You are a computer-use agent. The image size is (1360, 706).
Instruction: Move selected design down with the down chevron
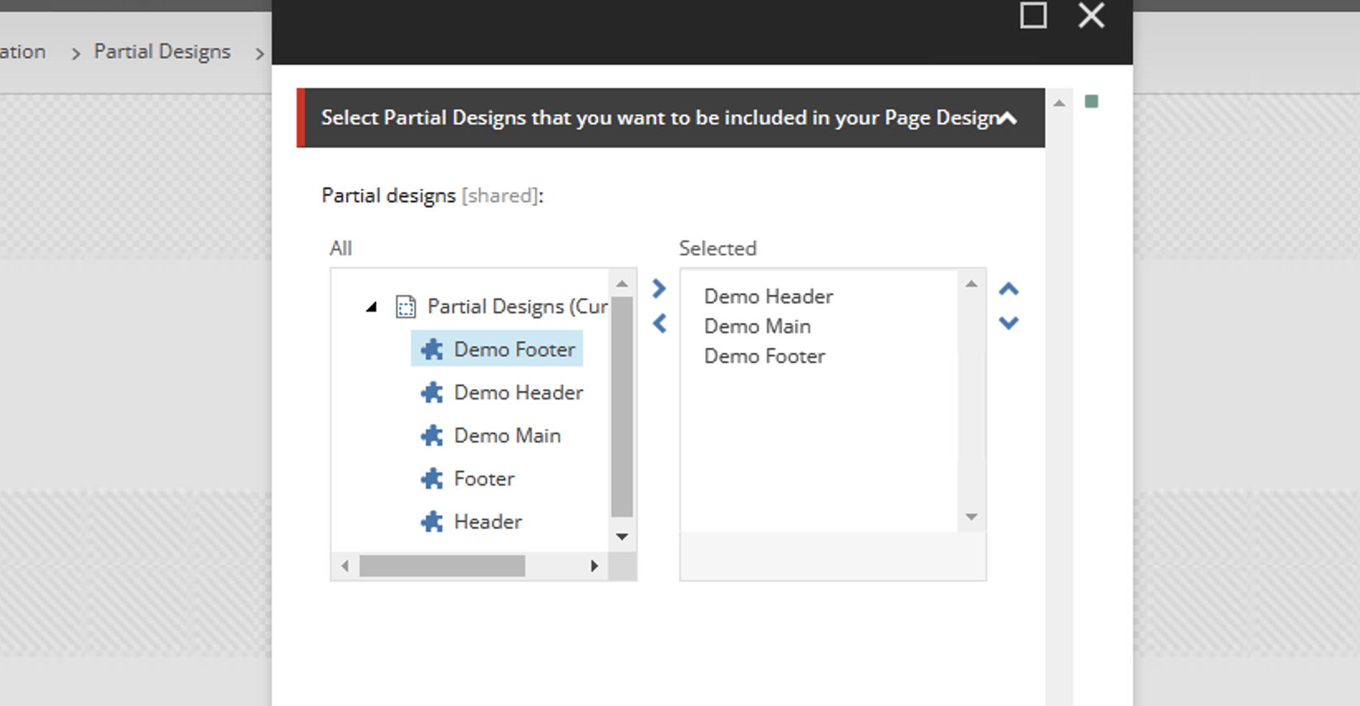pos(1008,322)
